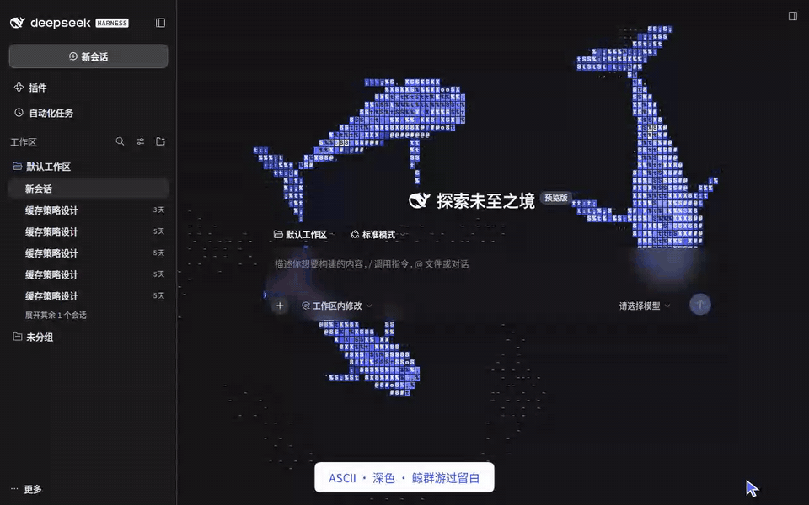Click the 插件 puzzle icon
The width and height of the screenshot is (809, 505).
[x=19, y=87]
